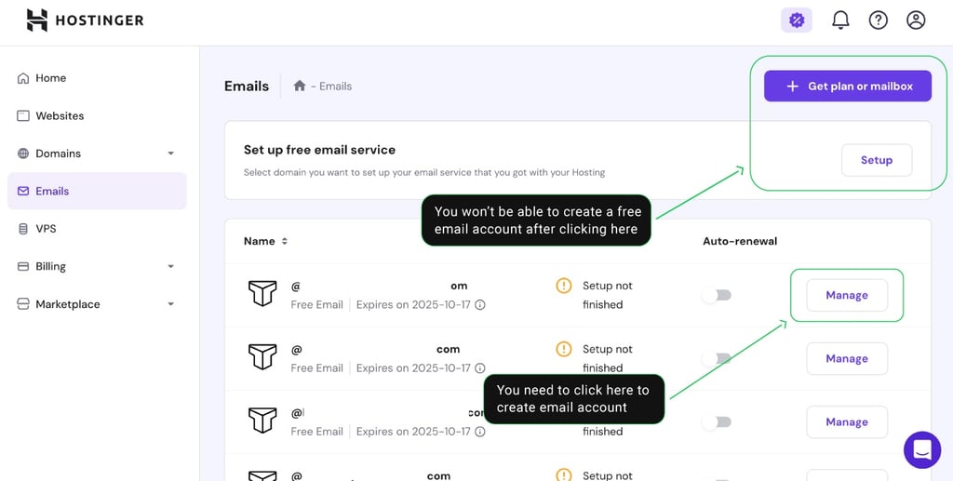Click Get plan or mailbox button
Screen dimensions: 953x481
(847, 87)
